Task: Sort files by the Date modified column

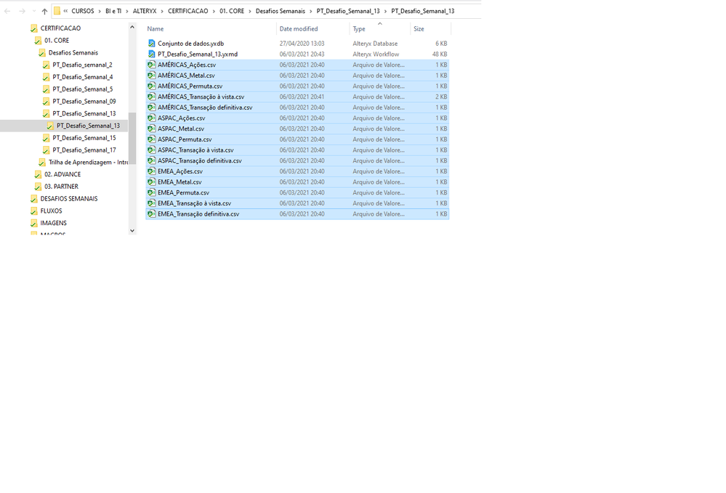Action: click(x=299, y=28)
